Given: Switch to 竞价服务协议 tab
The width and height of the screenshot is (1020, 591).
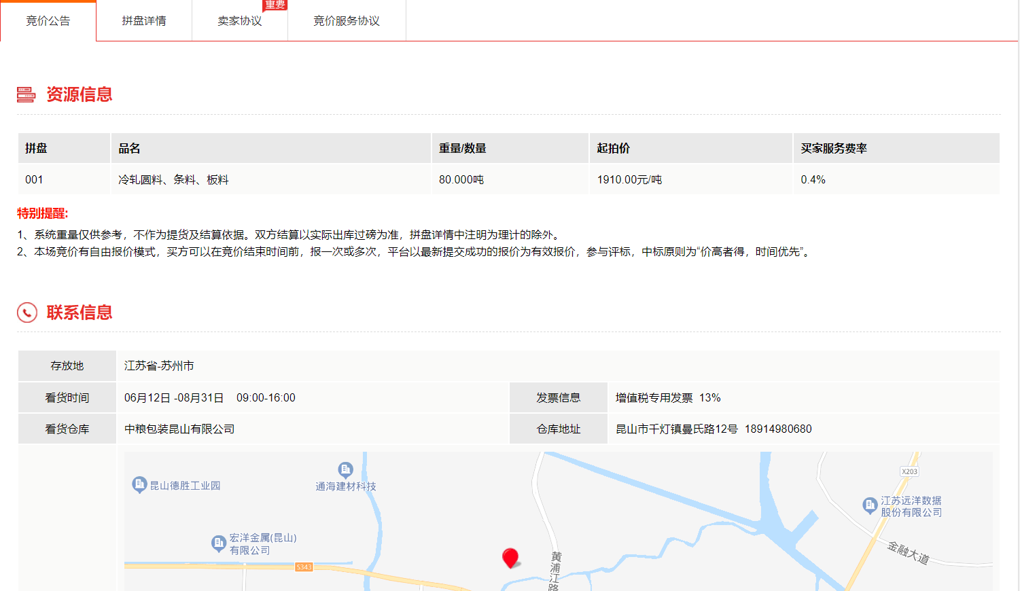Looking at the screenshot, I should 346,21.
